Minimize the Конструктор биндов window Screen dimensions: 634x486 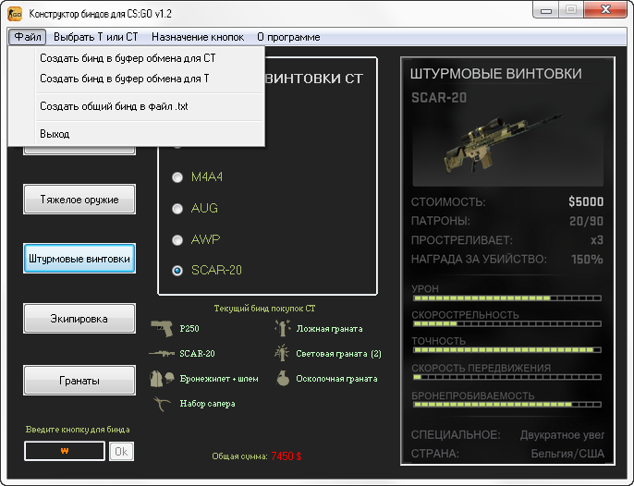[x=546, y=10]
